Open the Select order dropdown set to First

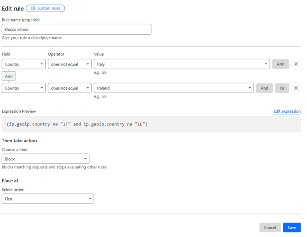click(48, 199)
